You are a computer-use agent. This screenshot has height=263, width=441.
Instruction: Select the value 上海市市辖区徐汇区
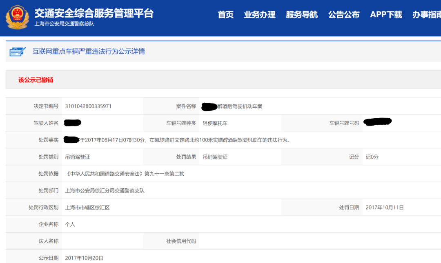(x=87, y=208)
